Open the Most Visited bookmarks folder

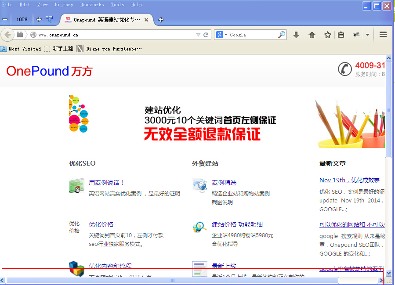(21, 49)
